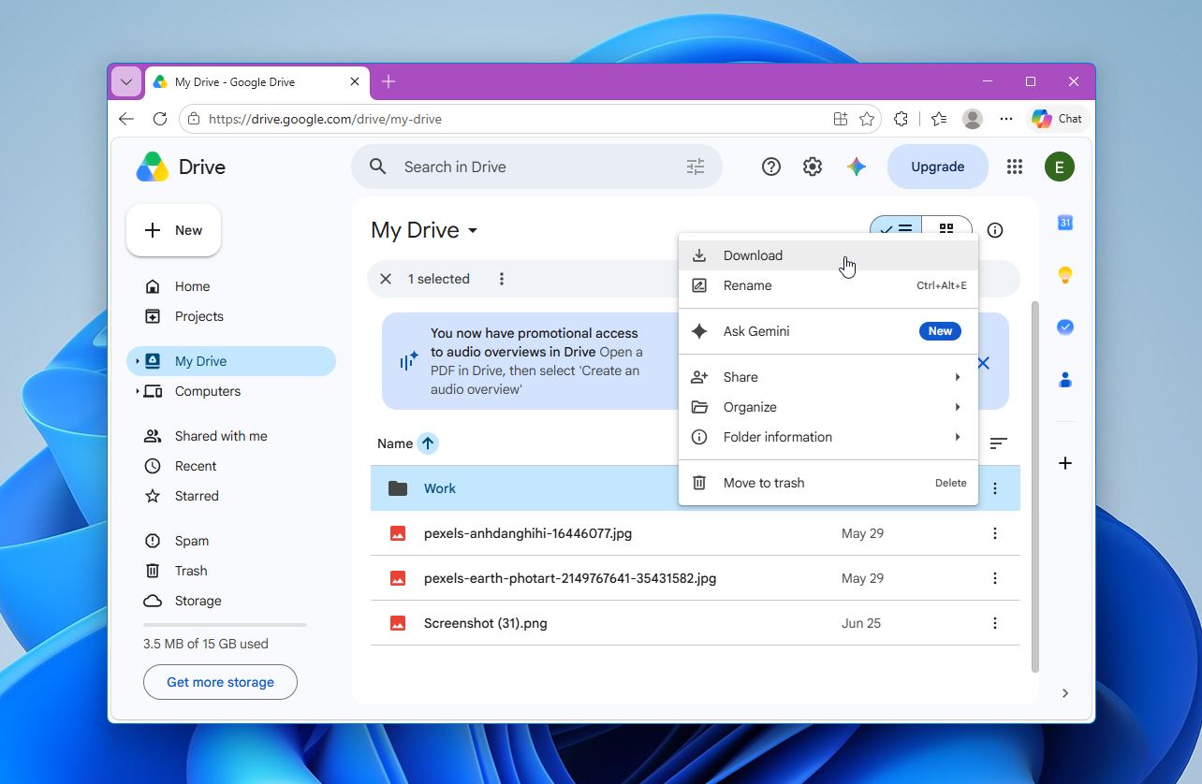
Task: Click the storage usage bar
Action: point(225,625)
